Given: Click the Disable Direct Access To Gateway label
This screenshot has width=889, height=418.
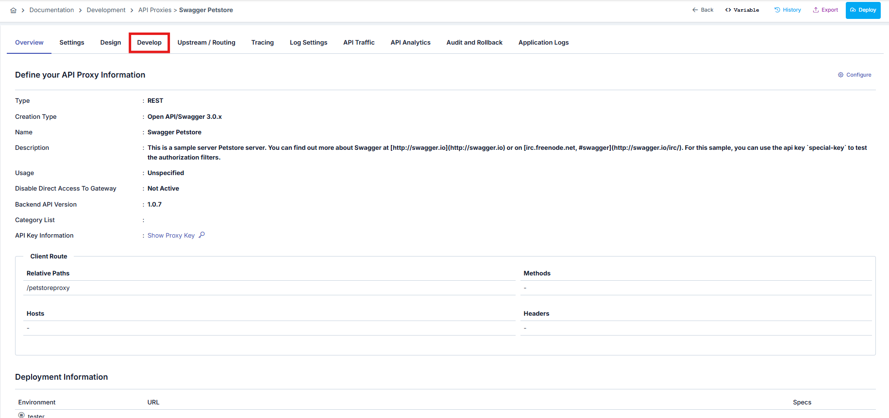Looking at the screenshot, I should pos(66,189).
